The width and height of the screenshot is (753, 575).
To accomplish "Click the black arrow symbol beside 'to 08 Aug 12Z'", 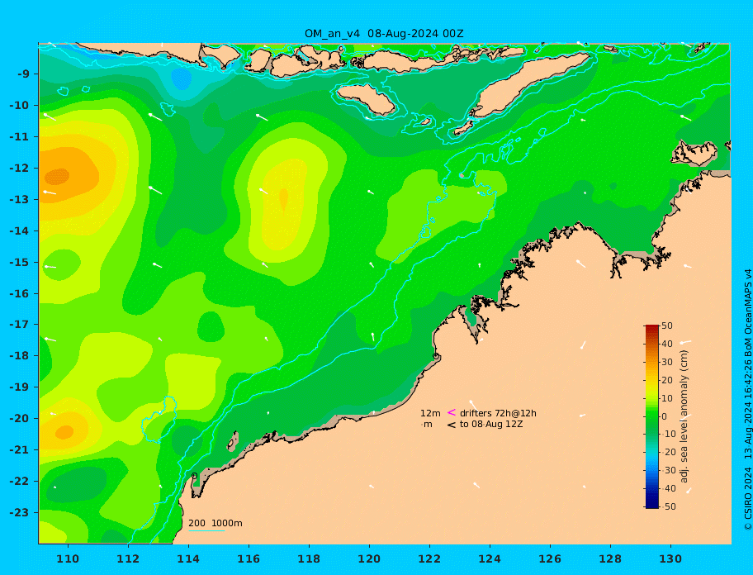I will tap(452, 425).
